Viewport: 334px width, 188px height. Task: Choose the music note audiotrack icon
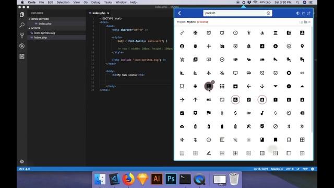click(x=262, y=113)
